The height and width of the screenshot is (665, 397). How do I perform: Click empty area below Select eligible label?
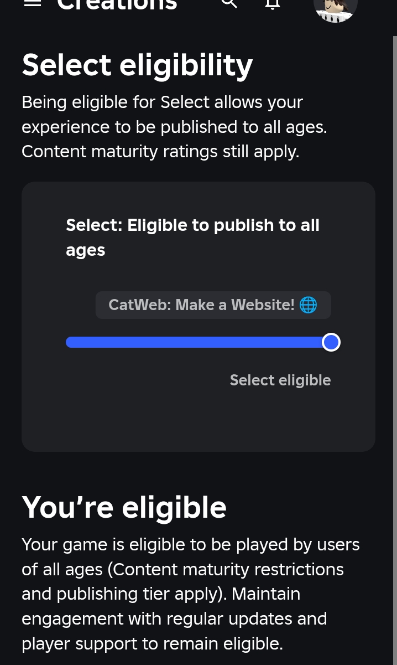coord(198,421)
